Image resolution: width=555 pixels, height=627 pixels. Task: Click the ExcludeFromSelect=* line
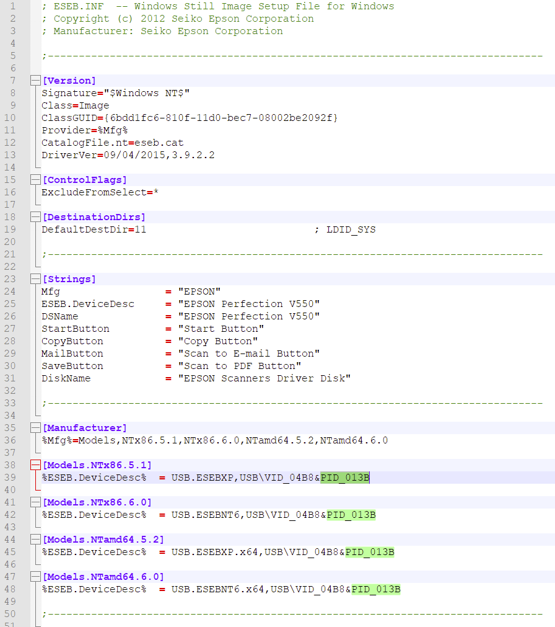coord(100,192)
